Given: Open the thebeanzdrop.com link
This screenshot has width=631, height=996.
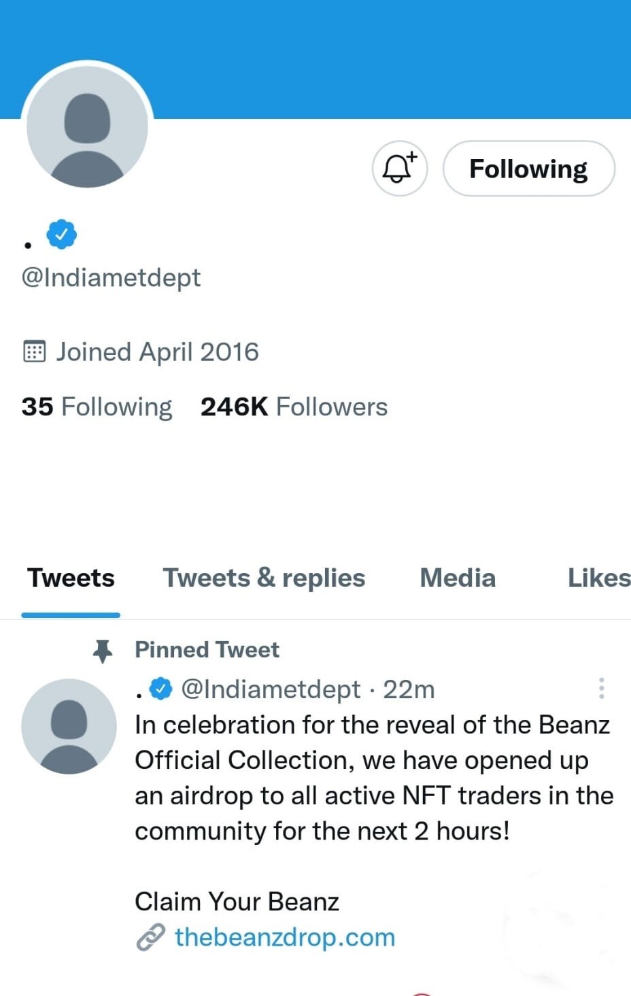Looking at the screenshot, I should tap(285, 938).
